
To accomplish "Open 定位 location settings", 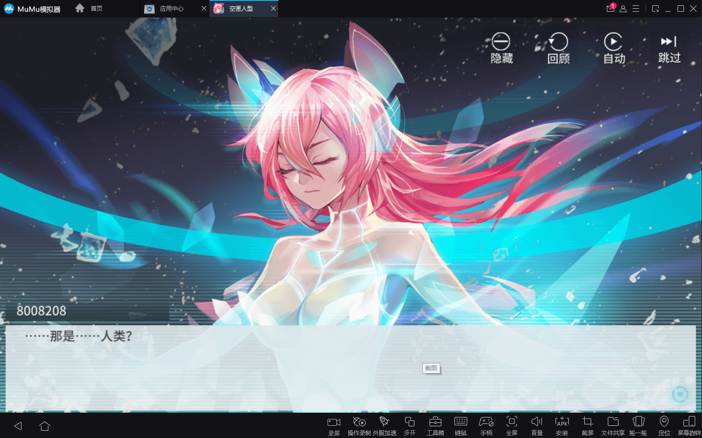I will (664, 426).
